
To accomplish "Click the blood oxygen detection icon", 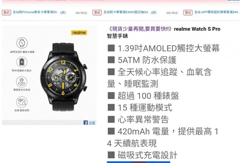I will pos(22,102).
